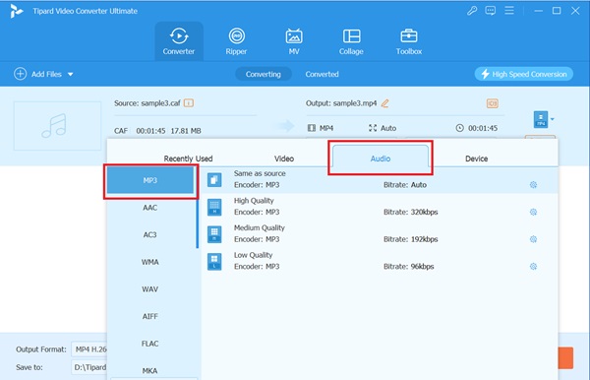
Task: Open the Ripper module
Action: click(x=236, y=41)
